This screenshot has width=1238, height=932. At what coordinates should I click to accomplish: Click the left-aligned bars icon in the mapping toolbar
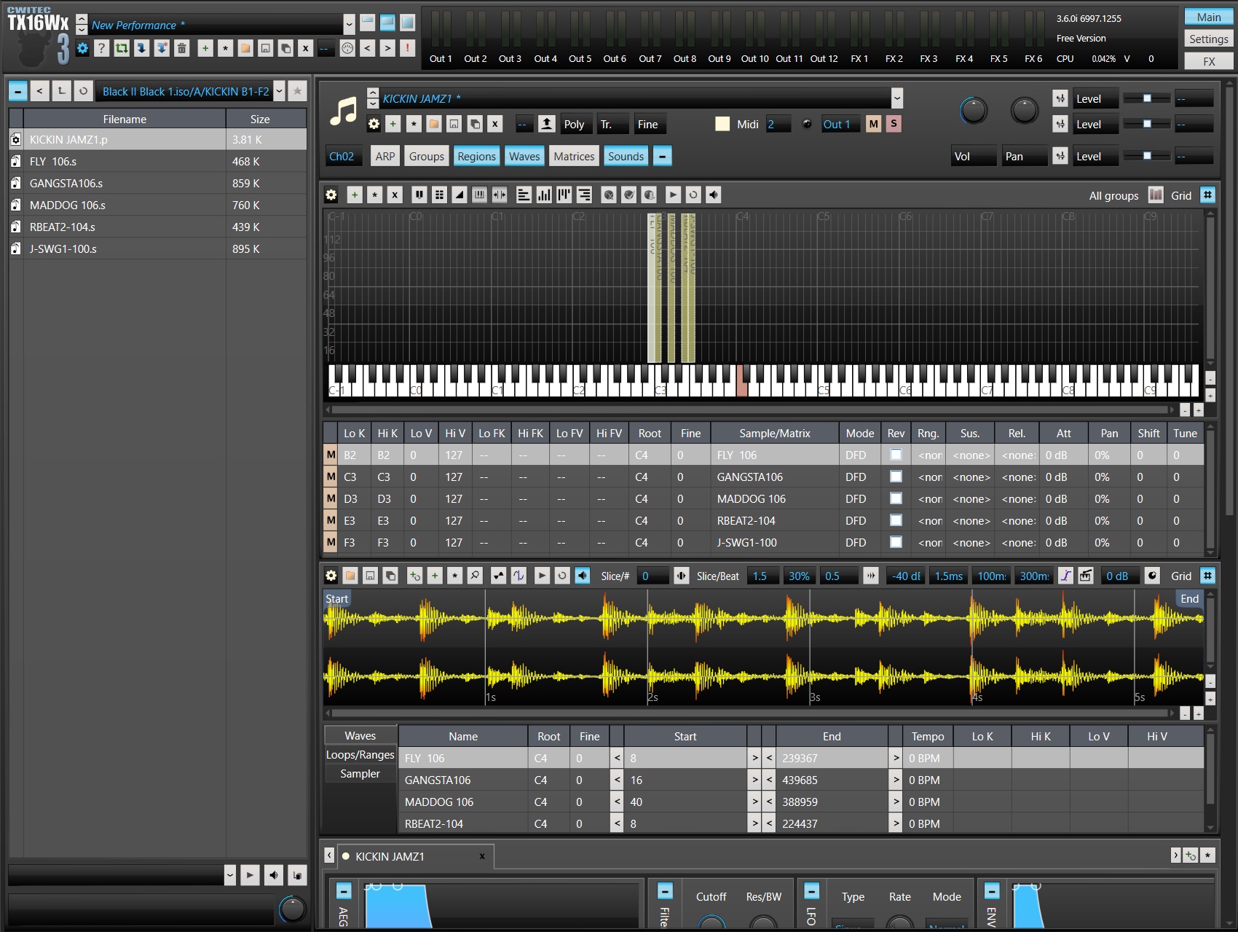point(524,195)
